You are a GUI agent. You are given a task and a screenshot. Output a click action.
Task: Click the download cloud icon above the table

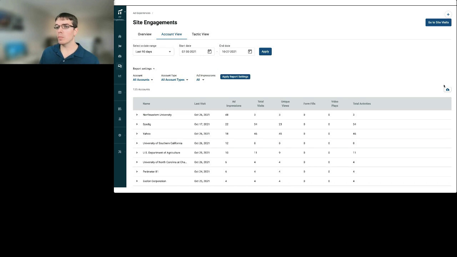coord(447,90)
